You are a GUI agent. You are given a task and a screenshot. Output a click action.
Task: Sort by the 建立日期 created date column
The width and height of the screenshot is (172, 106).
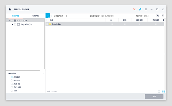tap(139, 20)
